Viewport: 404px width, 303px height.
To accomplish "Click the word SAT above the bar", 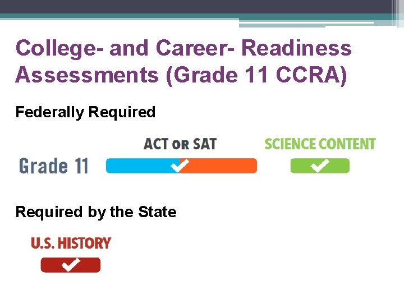I will tap(205, 144).
